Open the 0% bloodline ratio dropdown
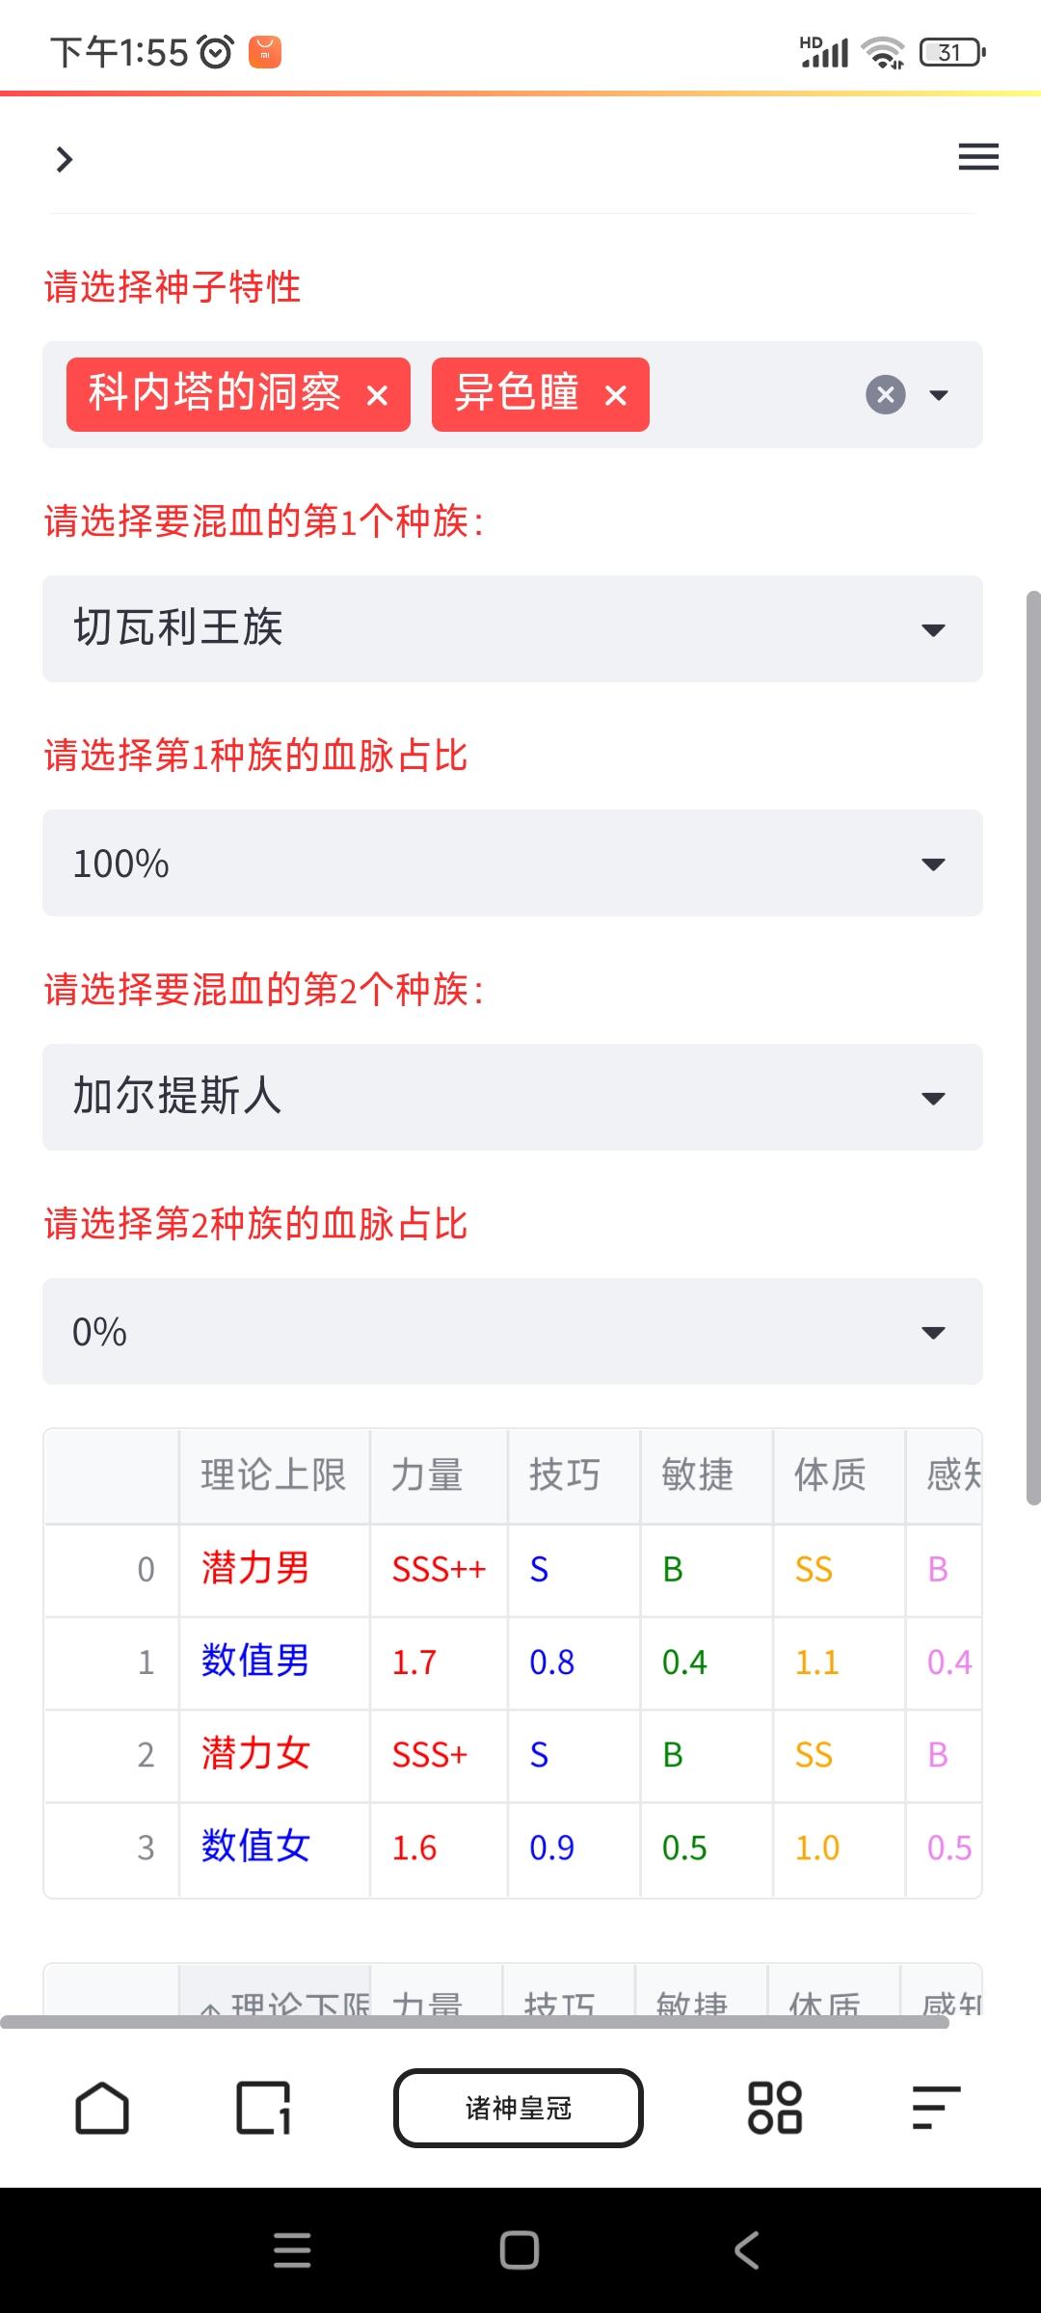The width and height of the screenshot is (1041, 2313). click(x=513, y=1332)
